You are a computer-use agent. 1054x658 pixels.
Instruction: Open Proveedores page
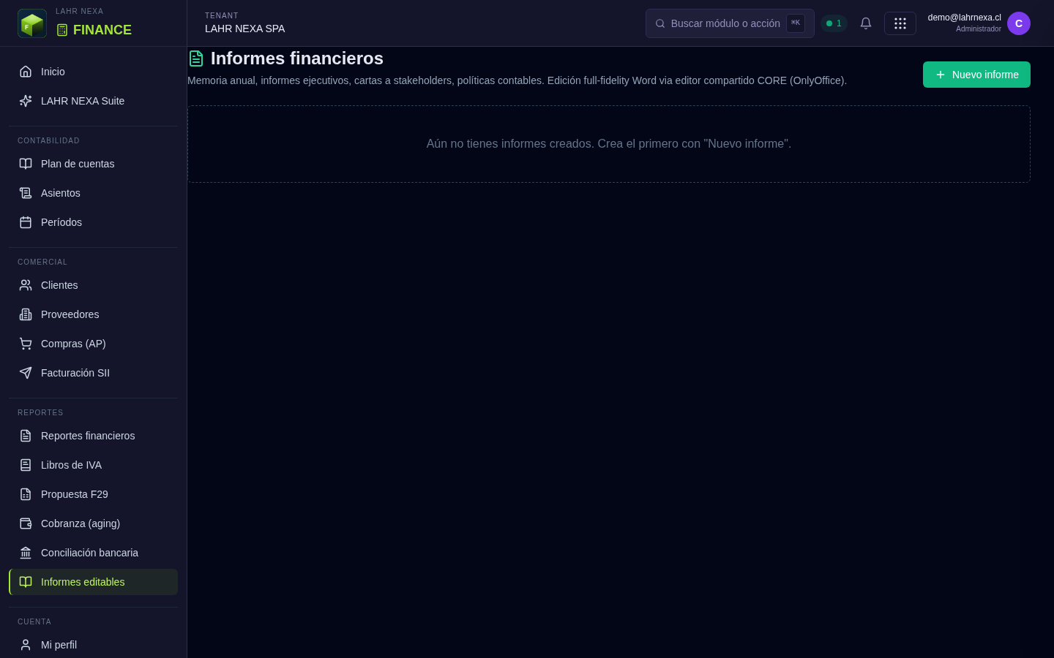(93, 314)
